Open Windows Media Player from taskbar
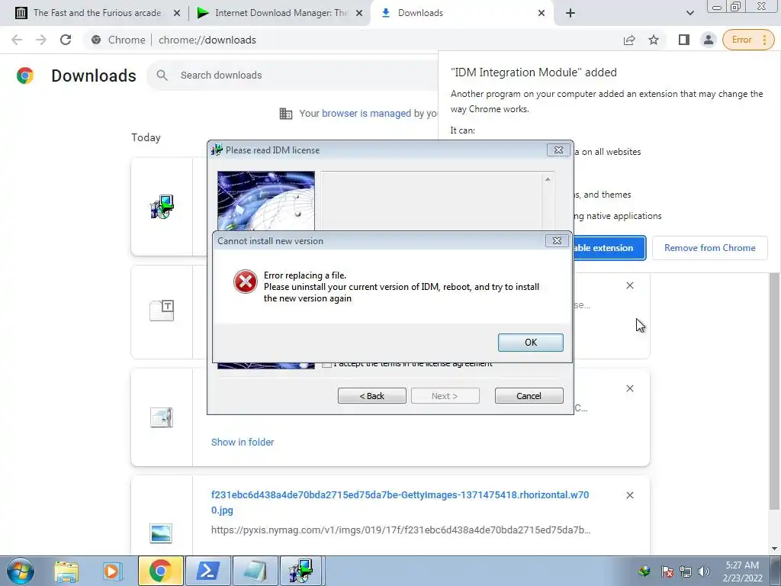This screenshot has height=586, width=781. tap(112, 571)
